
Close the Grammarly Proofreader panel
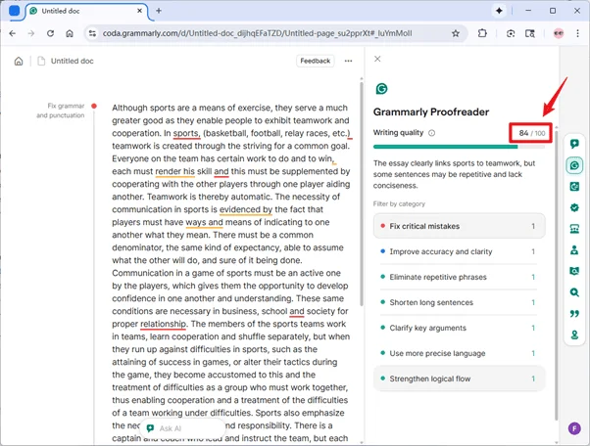[x=377, y=59]
